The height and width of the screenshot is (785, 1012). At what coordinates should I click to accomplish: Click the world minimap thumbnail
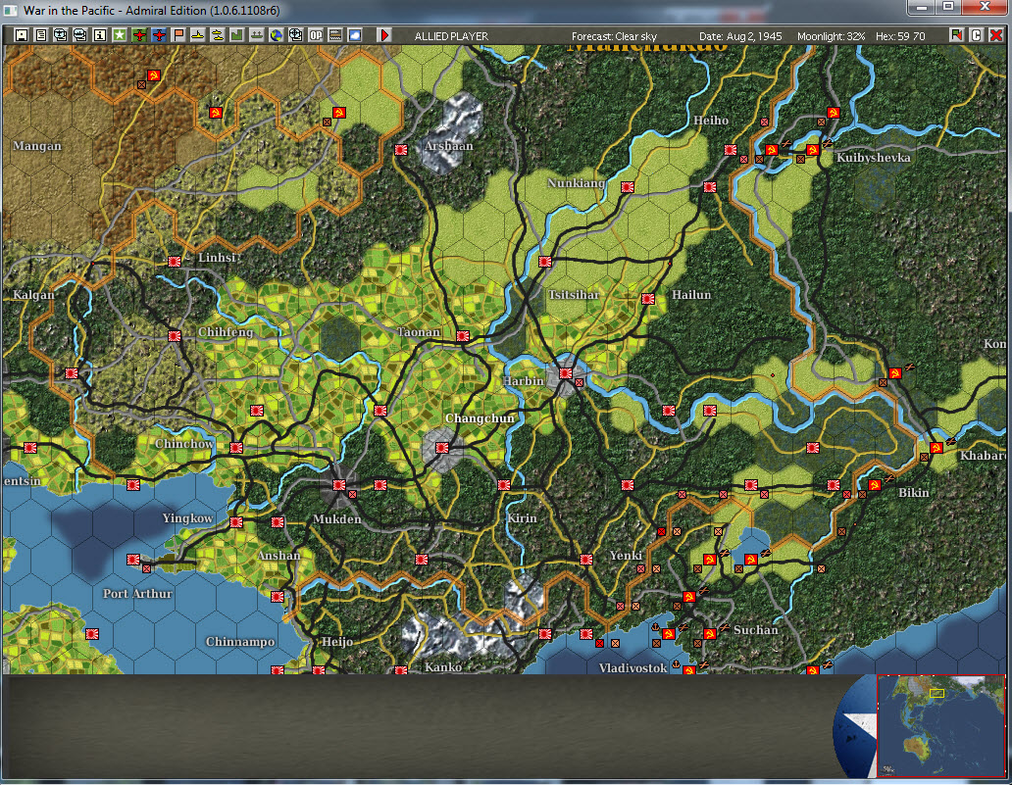(941, 725)
